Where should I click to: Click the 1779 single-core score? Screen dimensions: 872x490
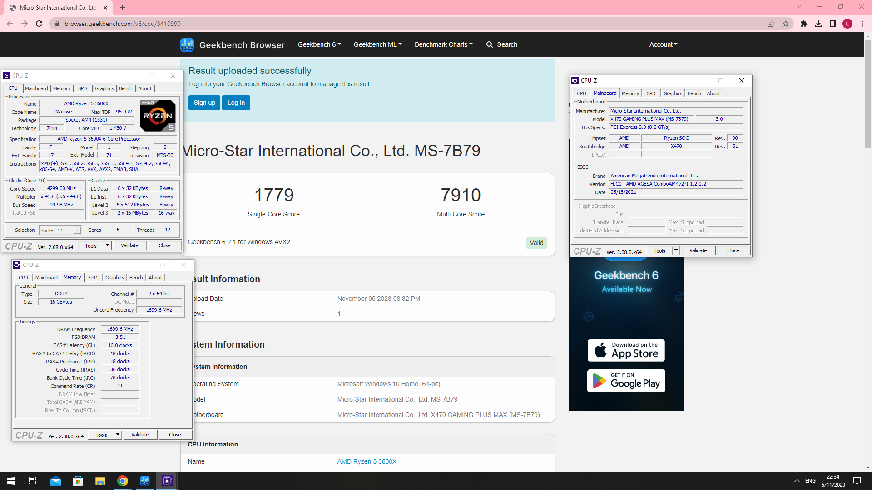pyautogui.click(x=274, y=195)
